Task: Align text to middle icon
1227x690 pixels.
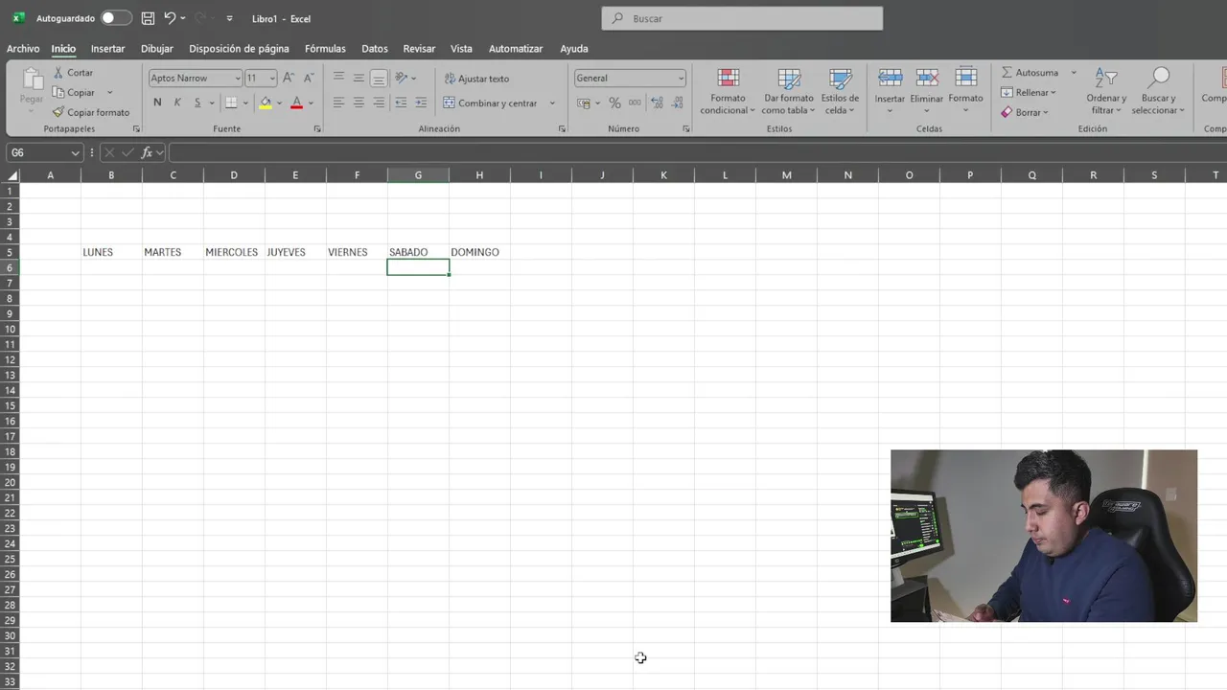Action: pyautogui.click(x=359, y=78)
